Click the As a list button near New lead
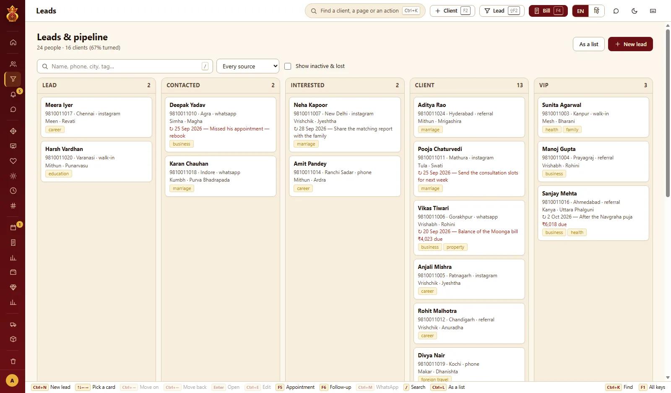 589,44
